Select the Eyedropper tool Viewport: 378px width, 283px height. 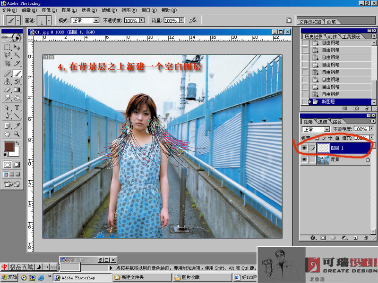tap(17, 125)
